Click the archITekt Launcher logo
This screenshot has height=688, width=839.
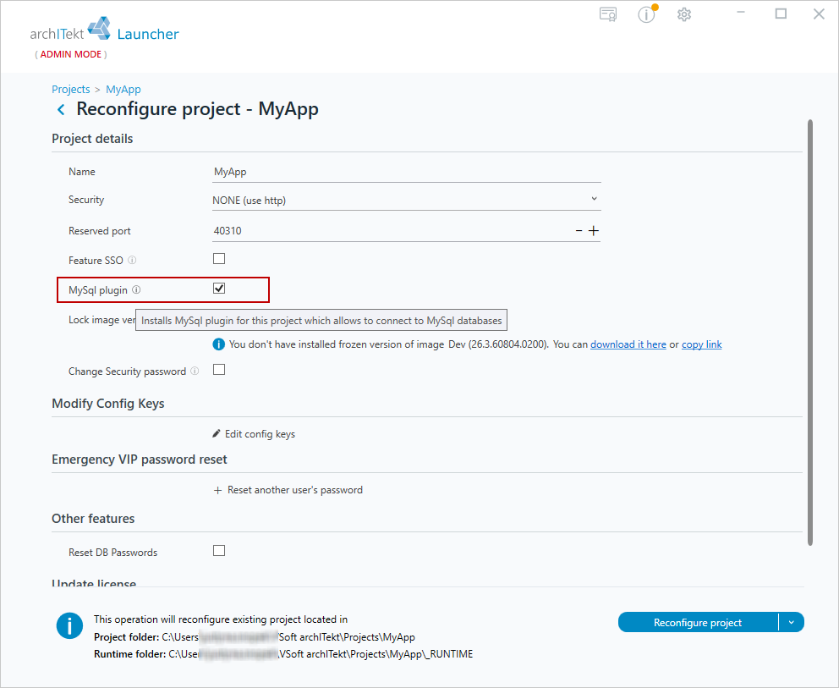(x=104, y=30)
